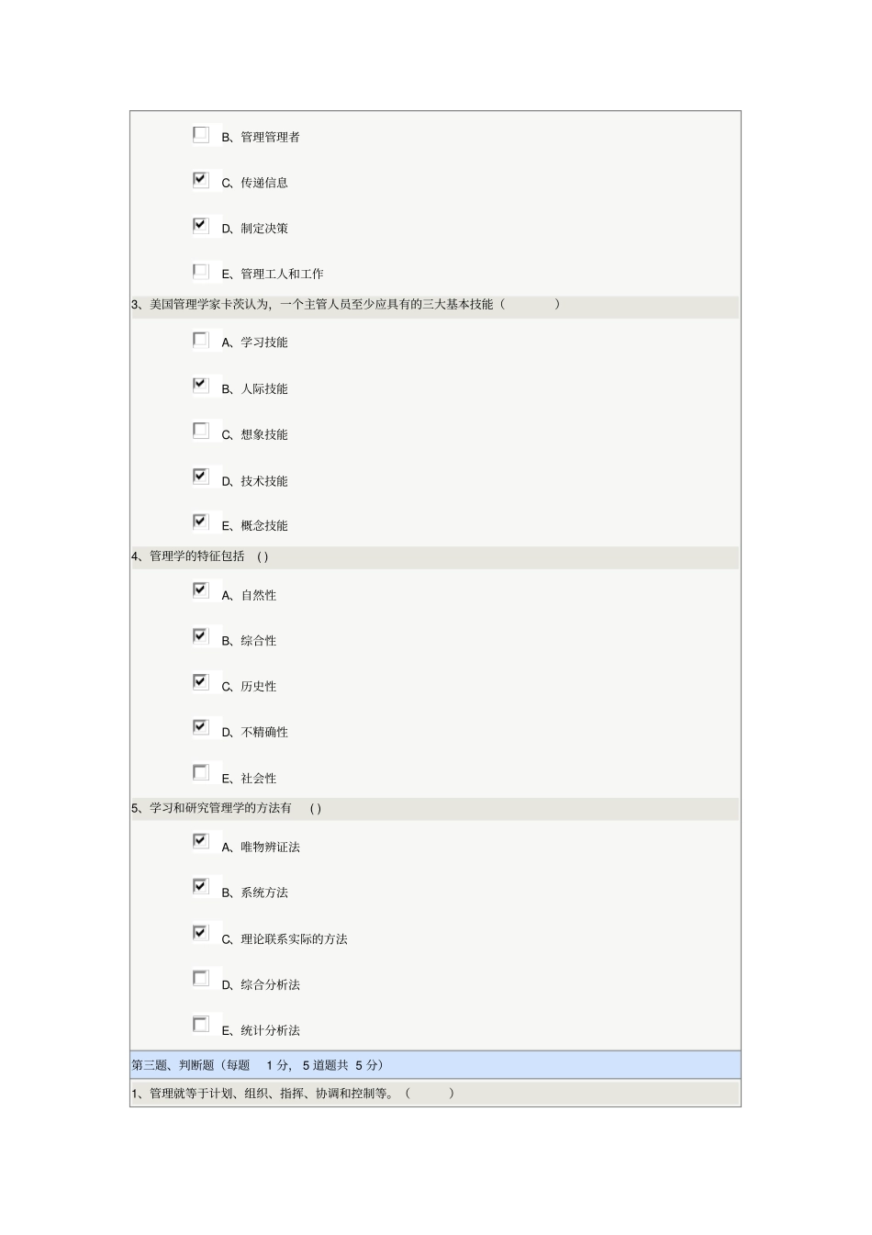Screen dimensions: 872x1235
Task: Uncheck option C 历史性
Action: click(x=201, y=682)
